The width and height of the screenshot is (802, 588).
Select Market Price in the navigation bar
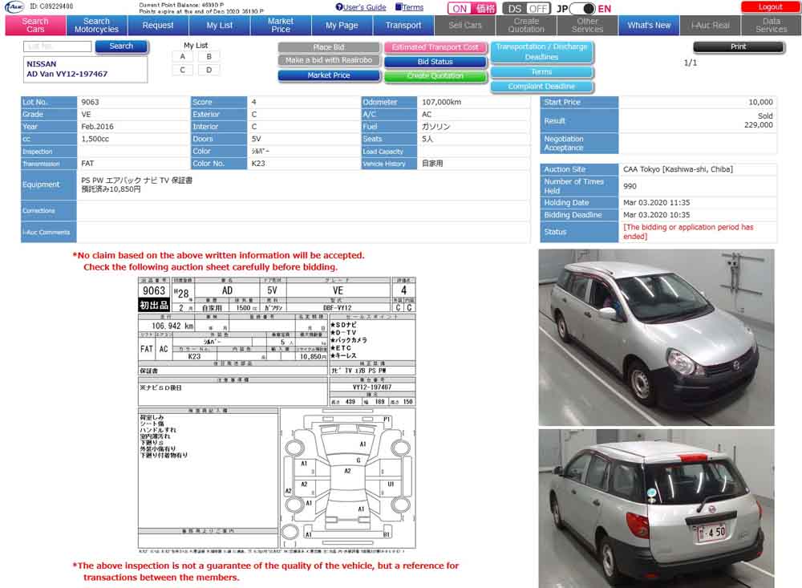(x=281, y=25)
